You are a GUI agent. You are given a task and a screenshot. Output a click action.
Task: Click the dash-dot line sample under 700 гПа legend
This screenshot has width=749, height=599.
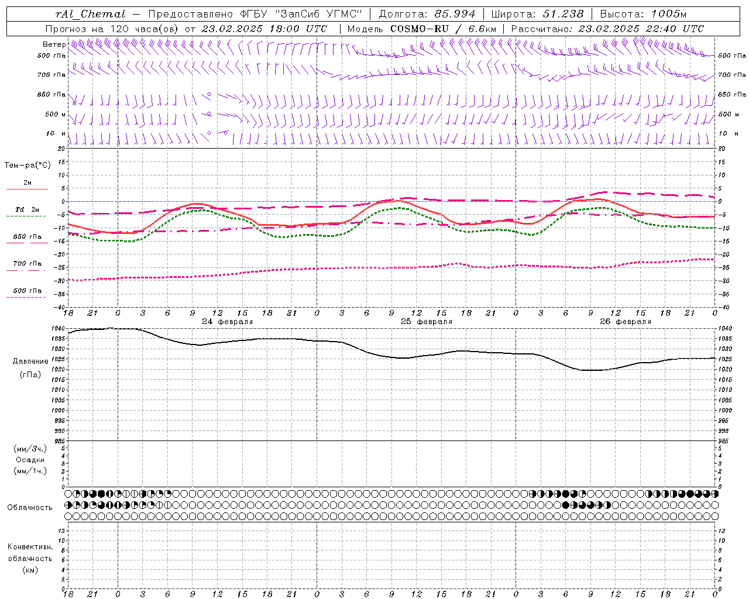26,270
